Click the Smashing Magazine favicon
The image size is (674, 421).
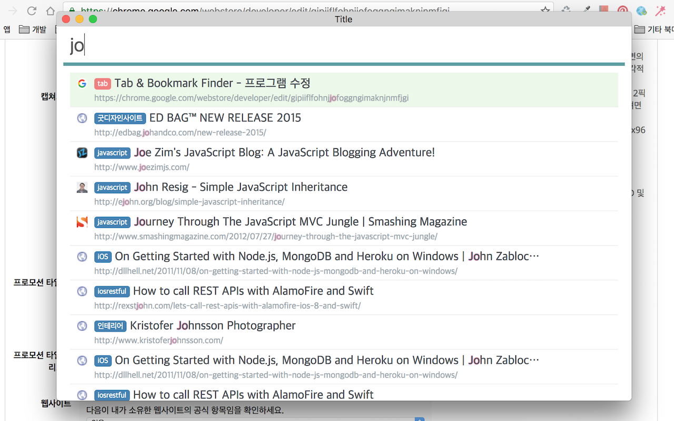pyautogui.click(x=82, y=222)
